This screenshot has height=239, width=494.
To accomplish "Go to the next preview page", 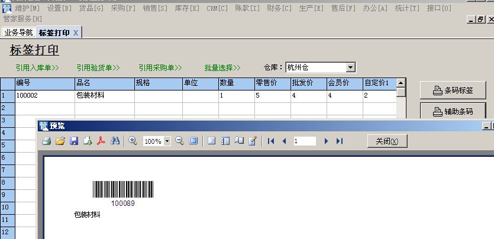I will [326, 141].
